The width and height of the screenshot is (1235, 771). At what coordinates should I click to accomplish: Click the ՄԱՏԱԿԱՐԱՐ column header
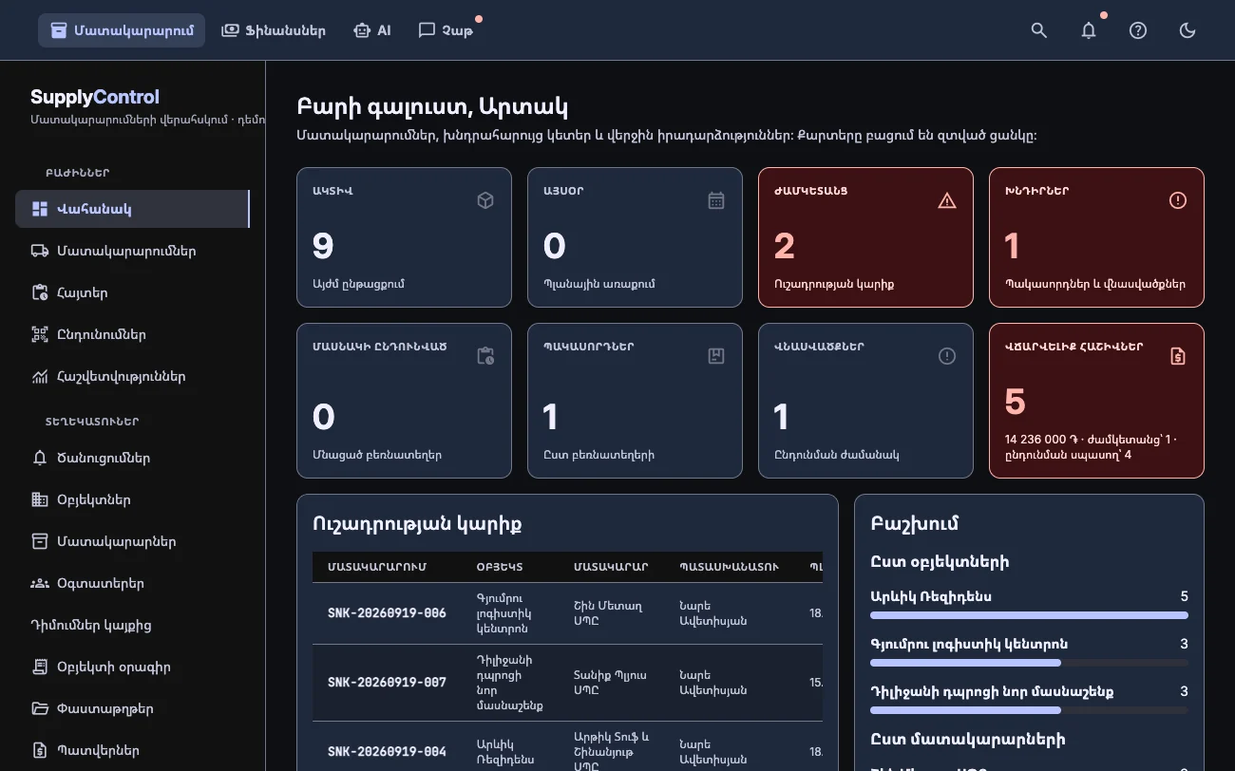[x=611, y=567]
